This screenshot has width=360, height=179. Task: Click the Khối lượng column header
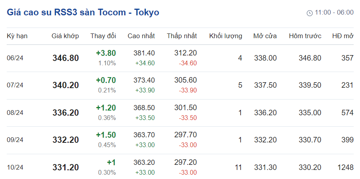(226, 36)
